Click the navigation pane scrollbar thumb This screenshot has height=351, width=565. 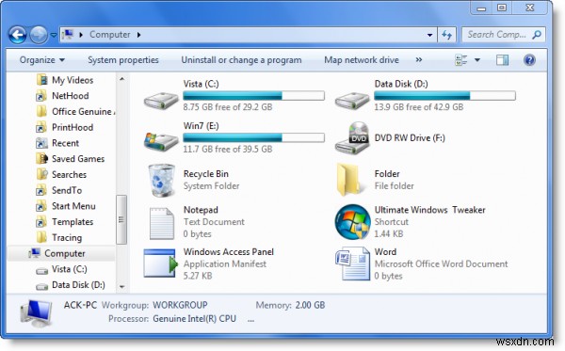tap(121, 219)
